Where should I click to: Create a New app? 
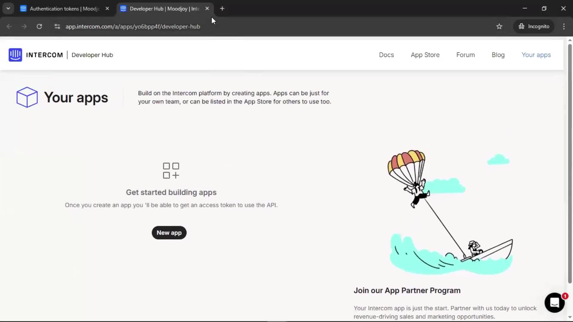(x=169, y=233)
